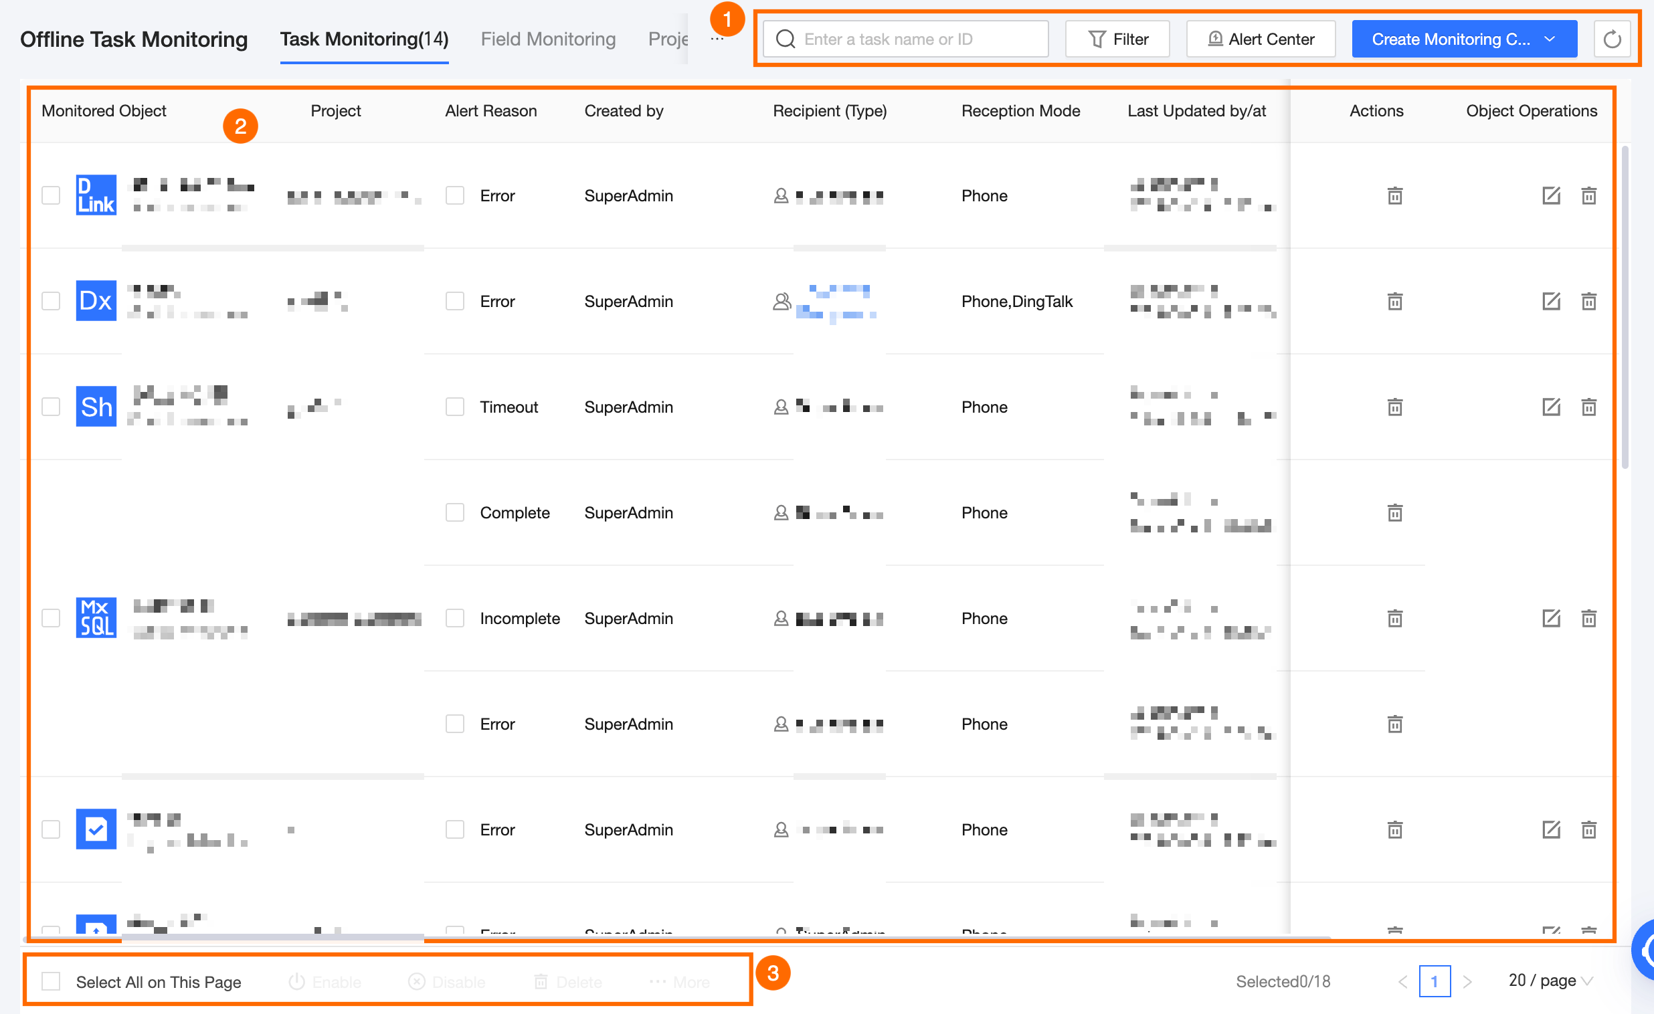This screenshot has height=1014, width=1654.
Task: Open the Filter panel
Action: point(1117,39)
